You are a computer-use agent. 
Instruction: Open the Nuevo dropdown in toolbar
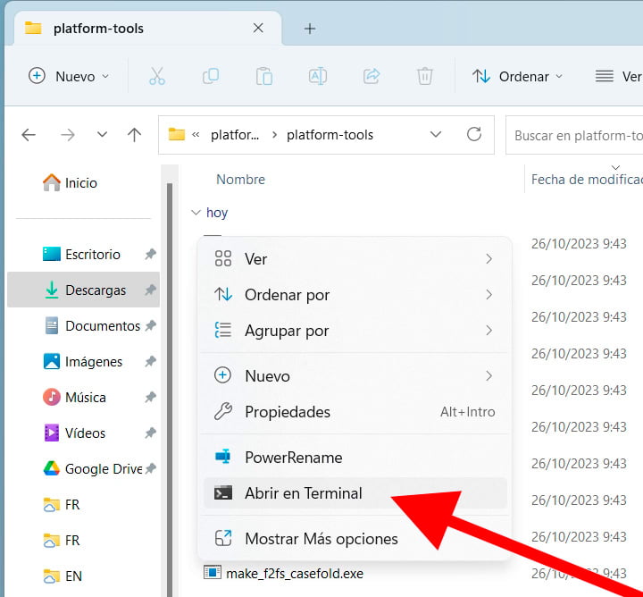pyautogui.click(x=69, y=76)
